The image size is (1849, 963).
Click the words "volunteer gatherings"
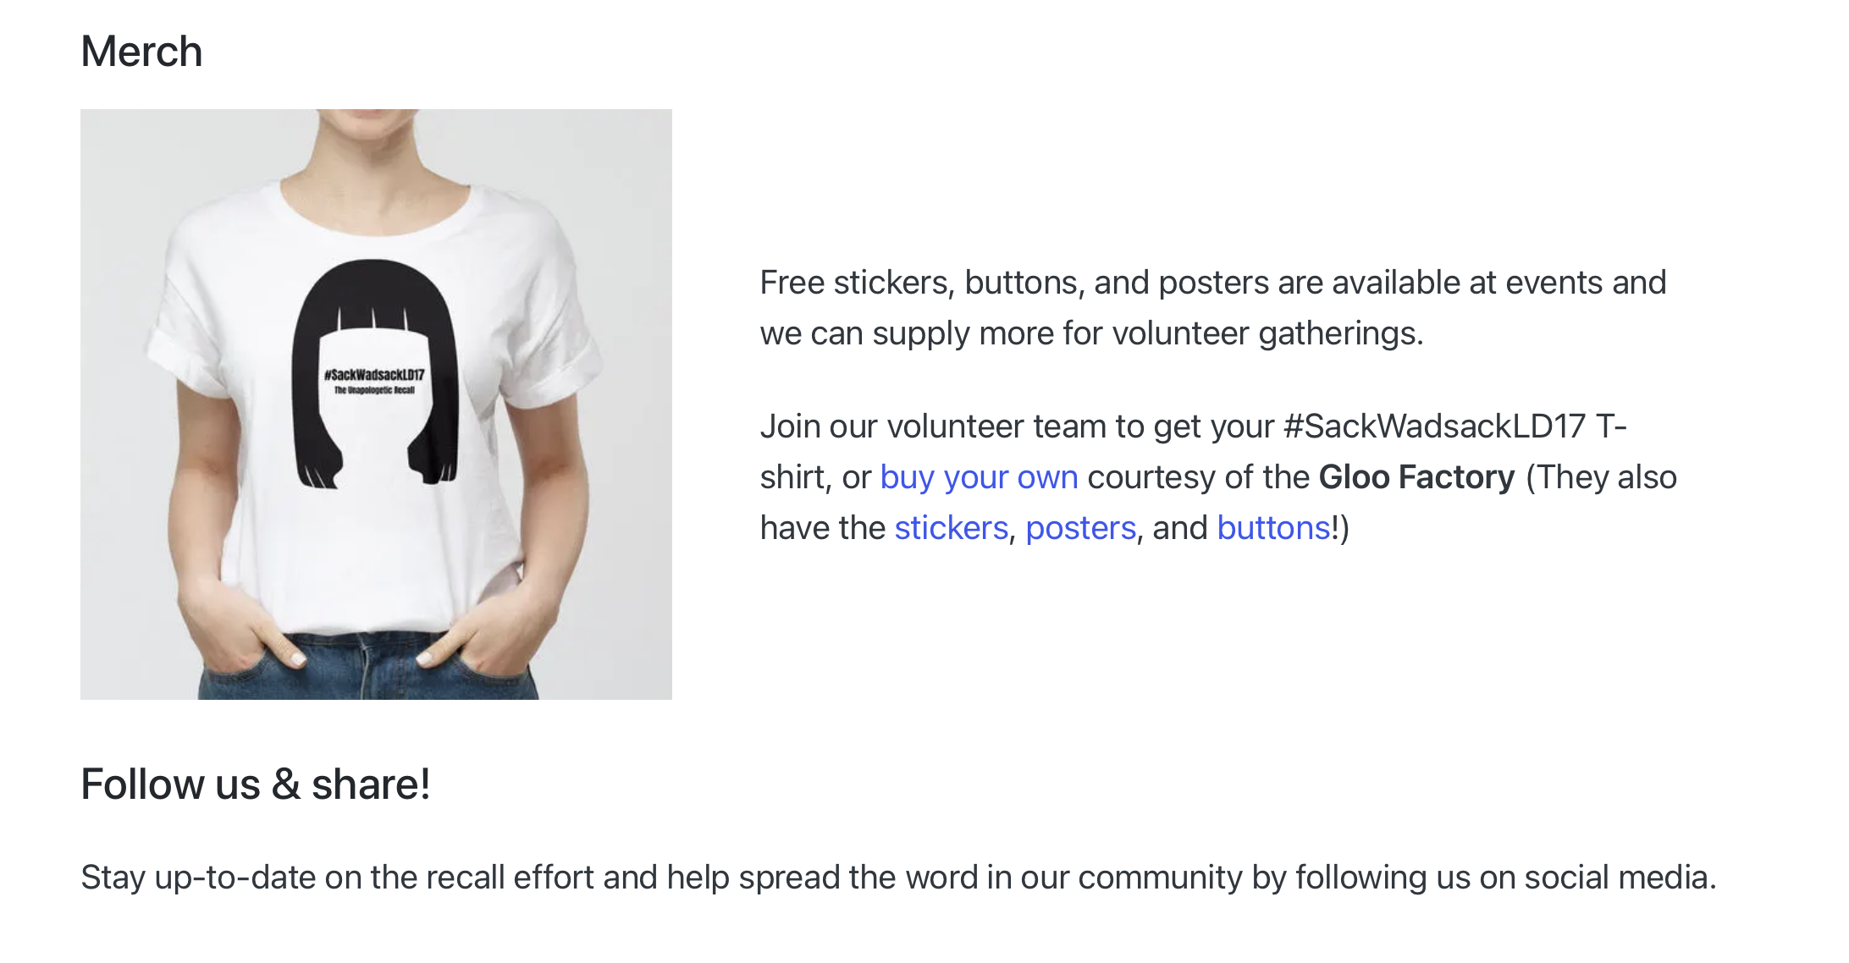pyautogui.click(x=1267, y=333)
